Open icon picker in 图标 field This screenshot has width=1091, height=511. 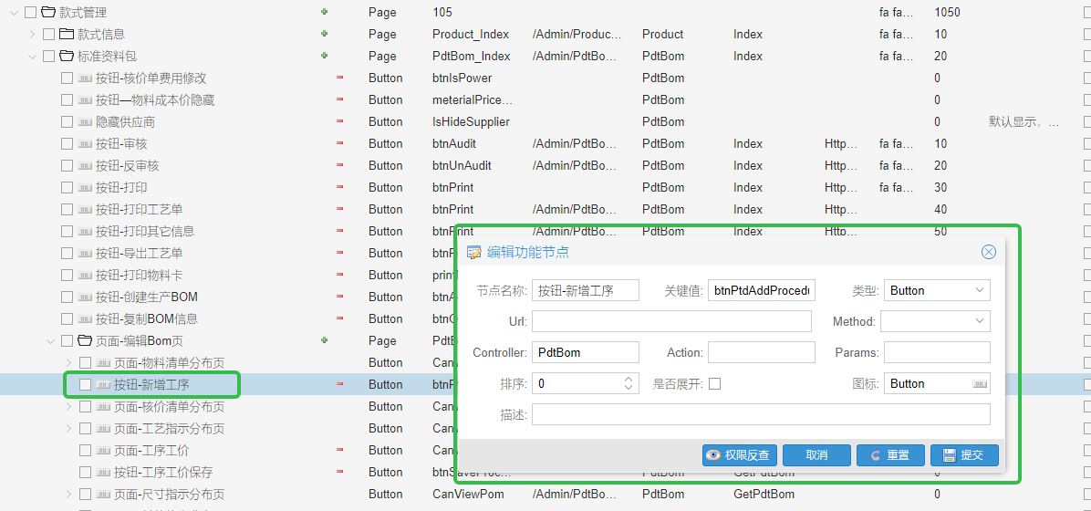click(x=980, y=384)
